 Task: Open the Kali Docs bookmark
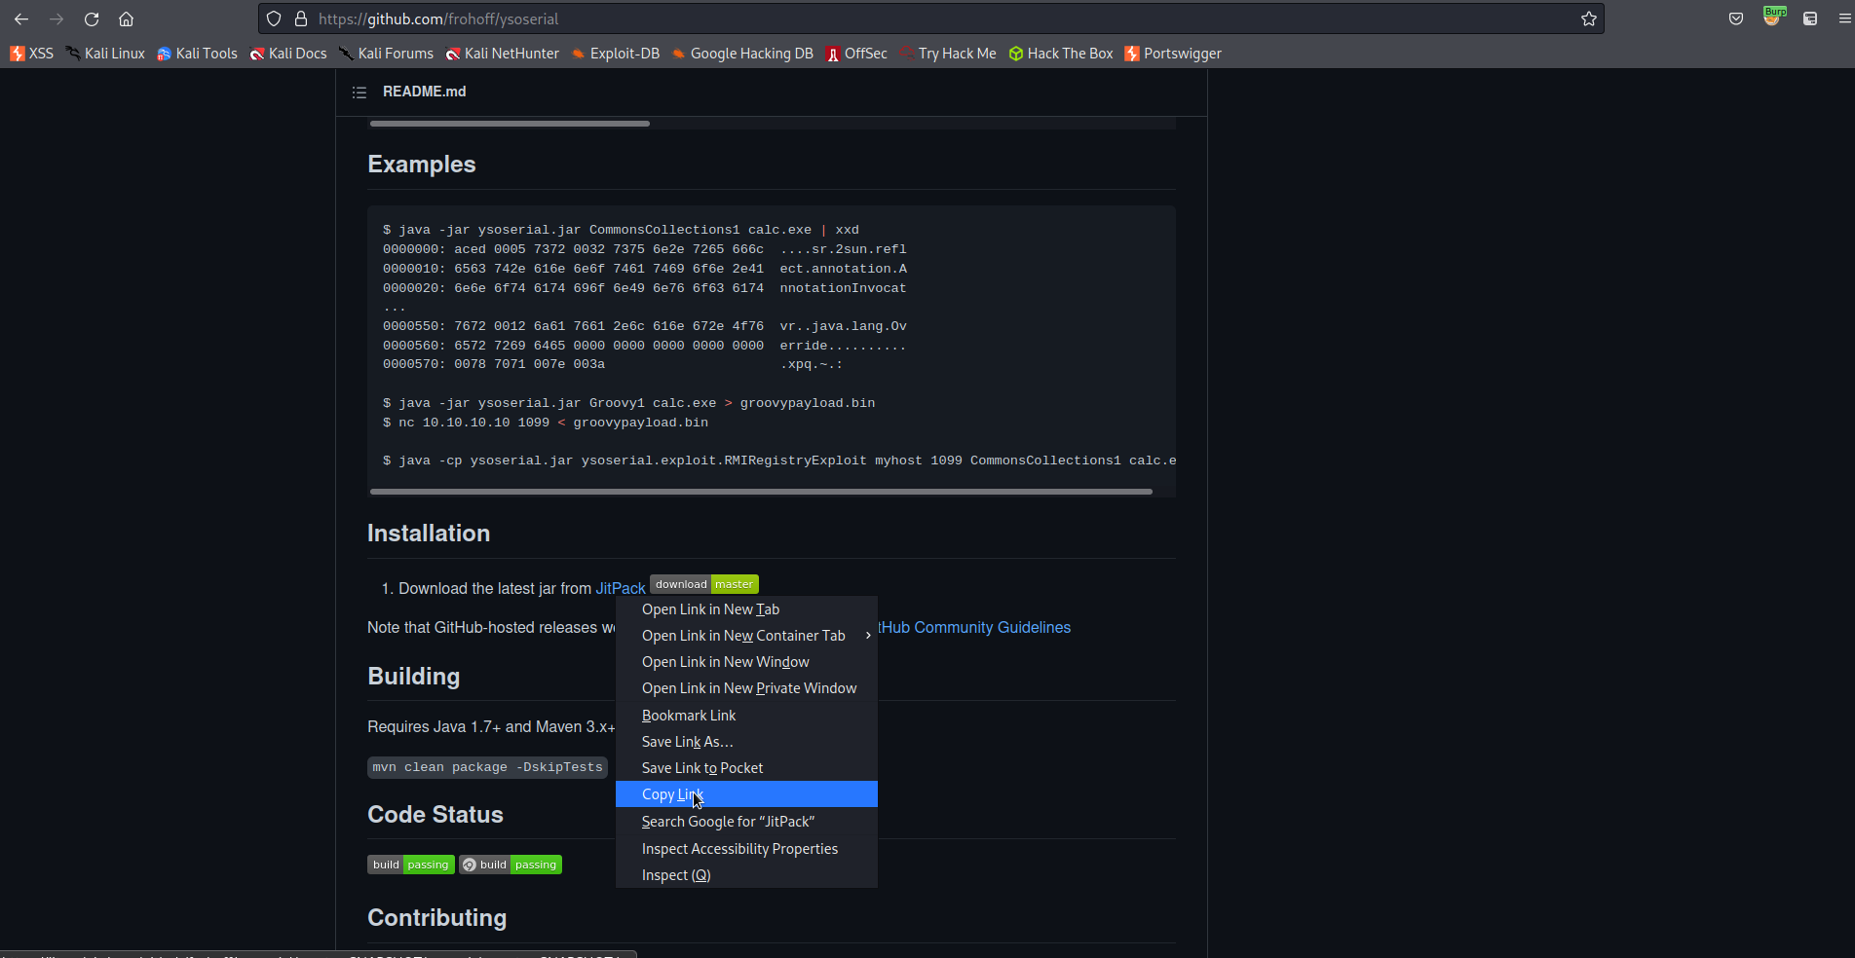288,54
